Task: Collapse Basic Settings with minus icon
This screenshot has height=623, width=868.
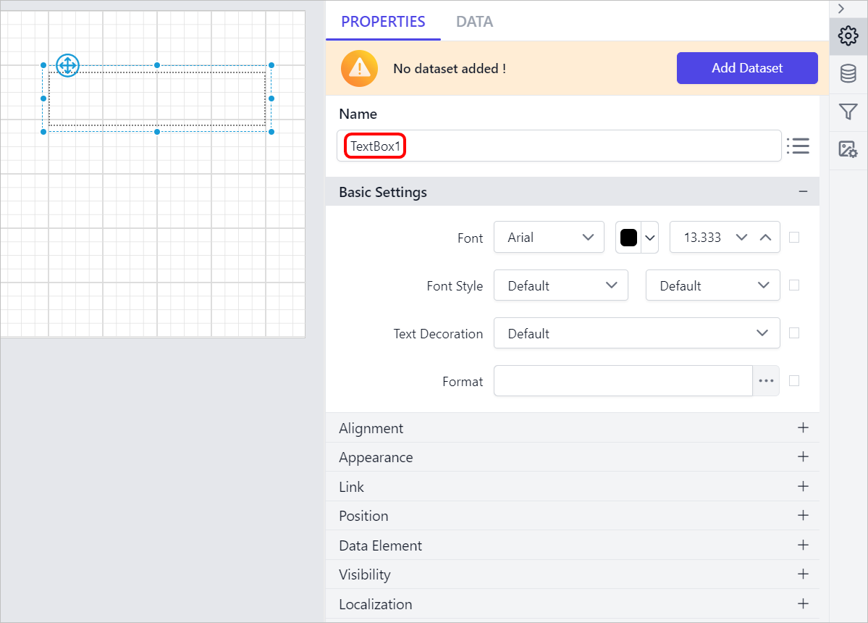Action: 804,191
